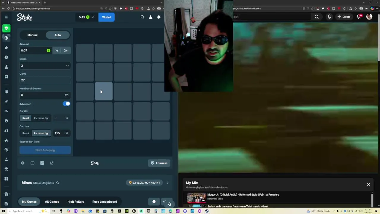Open Moggy Jr. Official Audio video thumbnail
Viewport: 380px width, 214px height.
[196, 198]
